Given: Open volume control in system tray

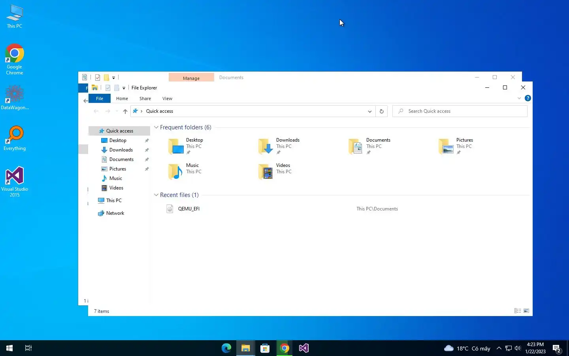Looking at the screenshot, I should (x=518, y=348).
